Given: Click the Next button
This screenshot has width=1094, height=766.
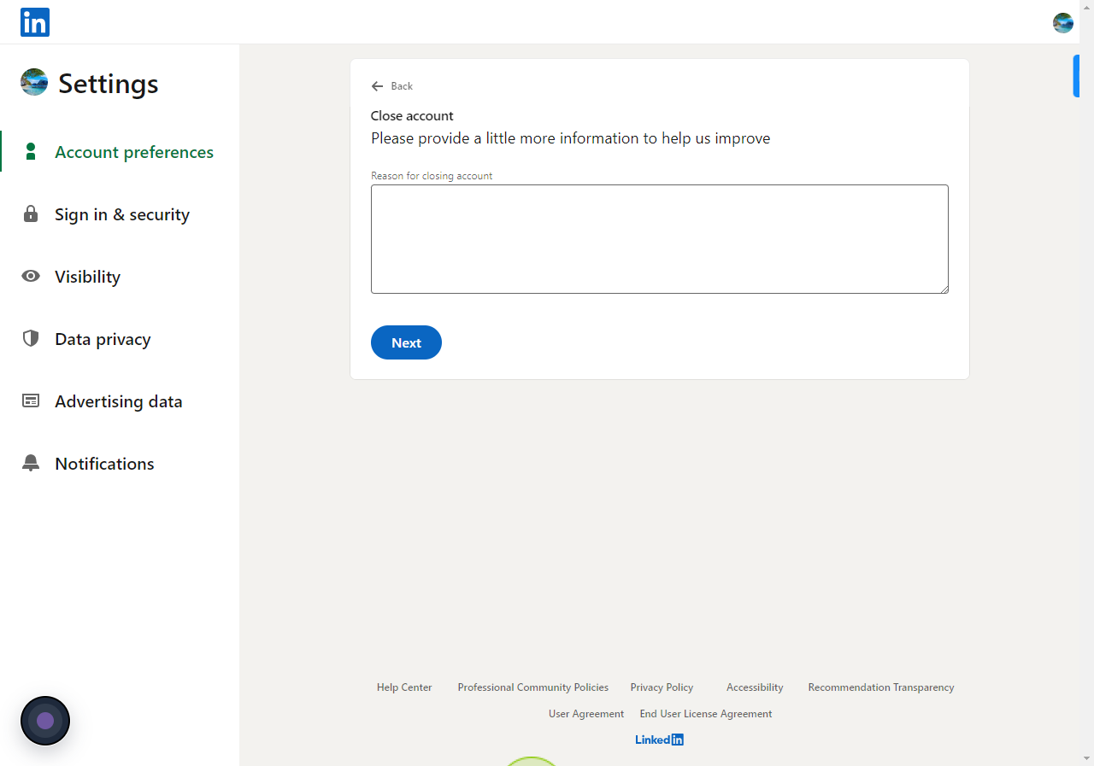Looking at the screenshot, I should (x=406, y=342).
